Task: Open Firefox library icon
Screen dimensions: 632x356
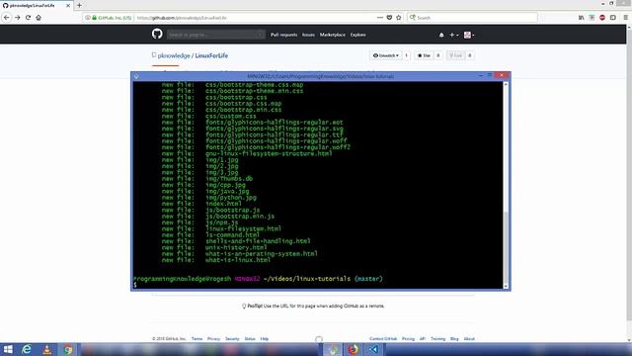Action: pyautogui.click(x=582, y=18)
